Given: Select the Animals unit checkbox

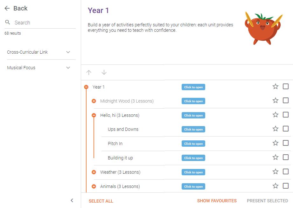Looking at the screenshot, I should pos(286,186).
